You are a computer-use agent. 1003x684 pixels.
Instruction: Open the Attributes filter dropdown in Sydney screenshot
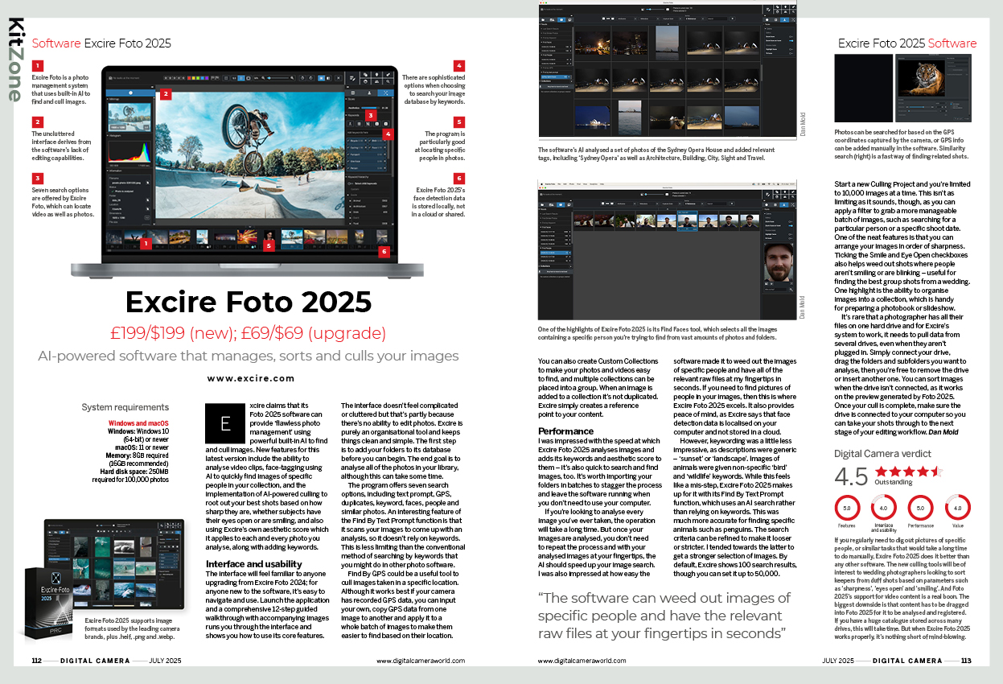[x=627, y=19]
